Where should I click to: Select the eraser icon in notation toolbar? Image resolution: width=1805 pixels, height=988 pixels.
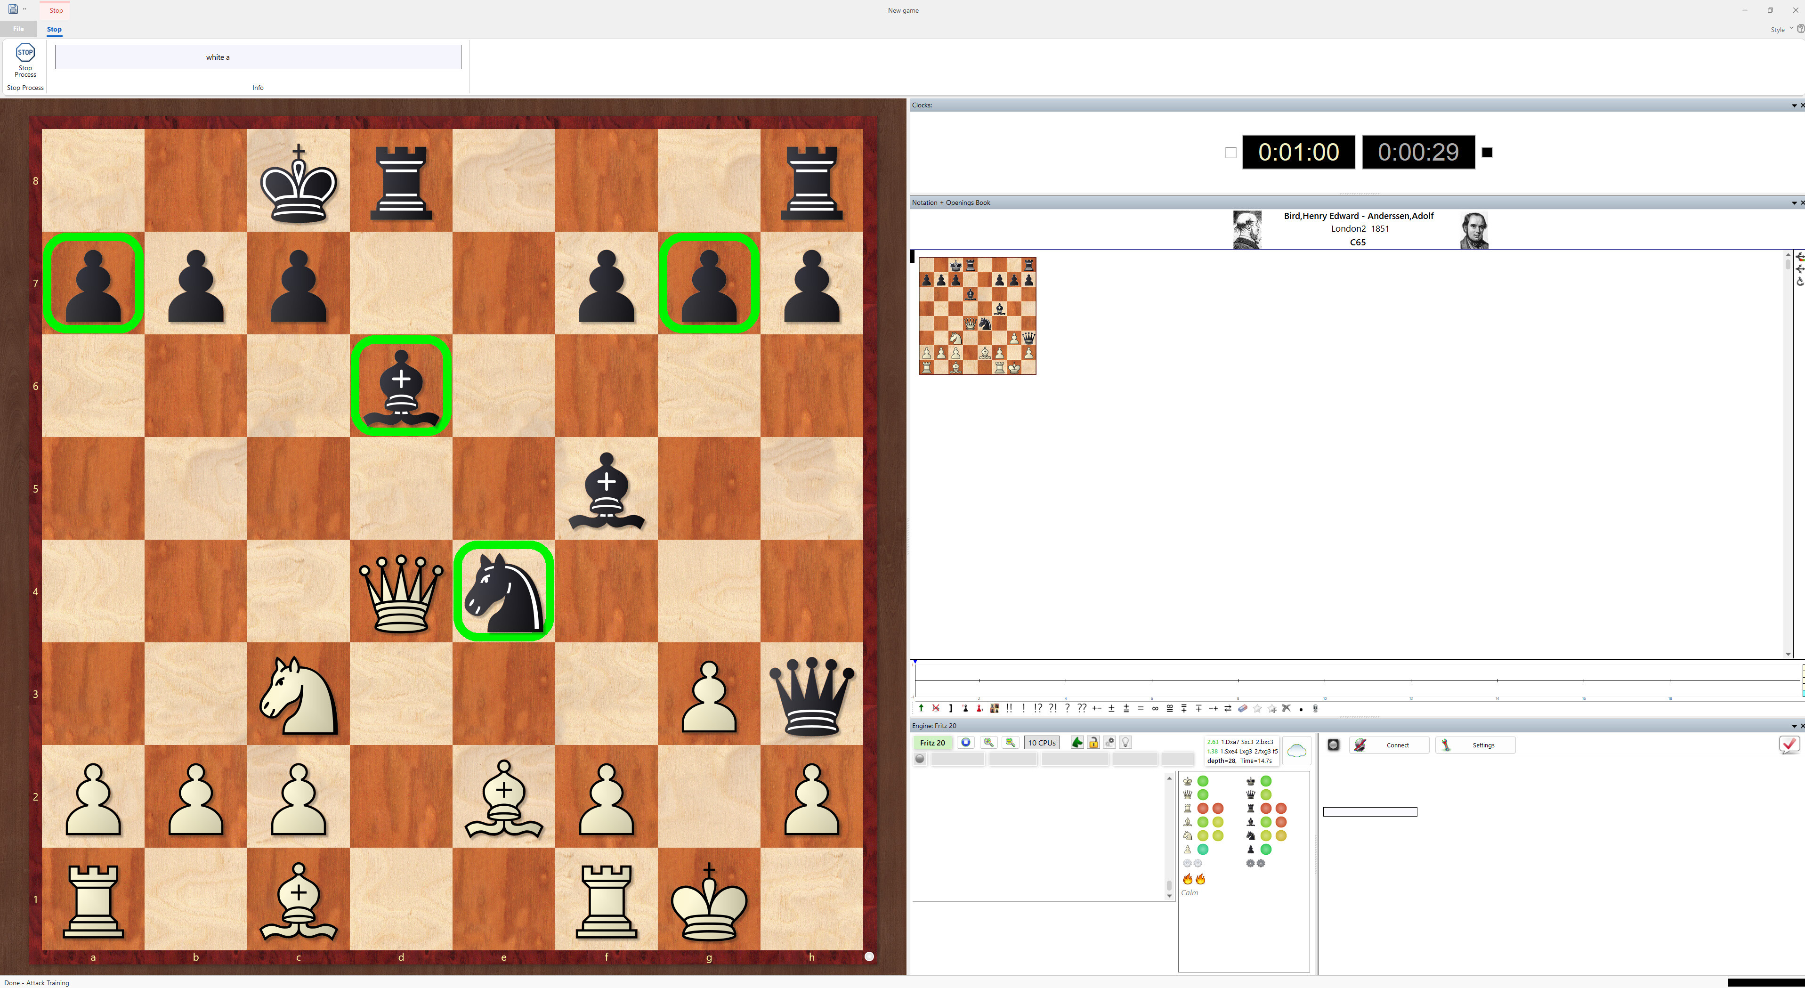click(1243, 708)
